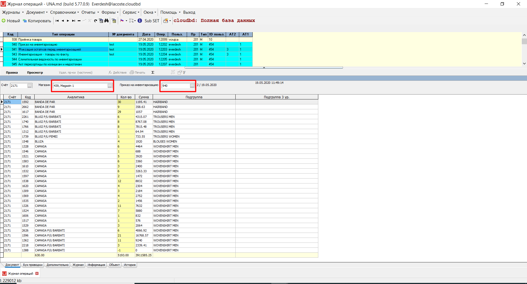
Task: Open dropdown beside the sparkle window icon
Action: pyautogui.click(x=170, y=21)
